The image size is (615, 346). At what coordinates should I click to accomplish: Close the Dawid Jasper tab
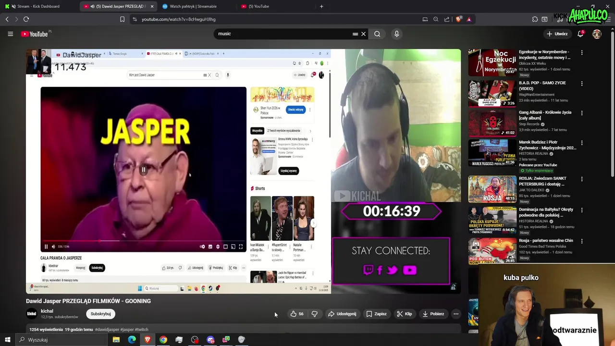(x=152, y=6)
